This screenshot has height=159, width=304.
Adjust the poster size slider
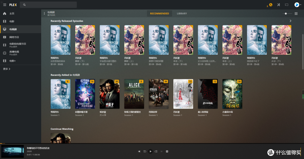tap(286, 13)
